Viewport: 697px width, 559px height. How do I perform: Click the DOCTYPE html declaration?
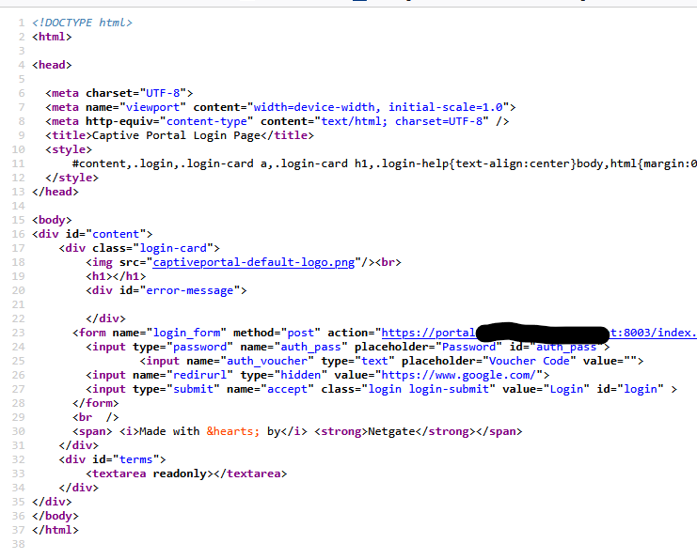tap(82, 22)
